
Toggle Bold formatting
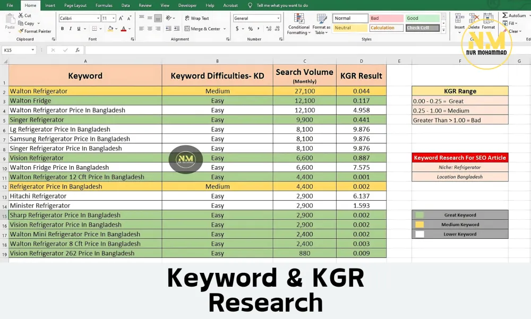click(62, 29)
